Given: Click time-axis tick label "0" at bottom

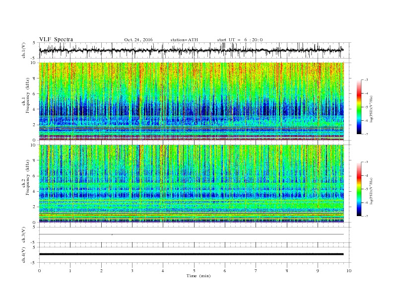Looking at the screenshot, I should 39,271.
